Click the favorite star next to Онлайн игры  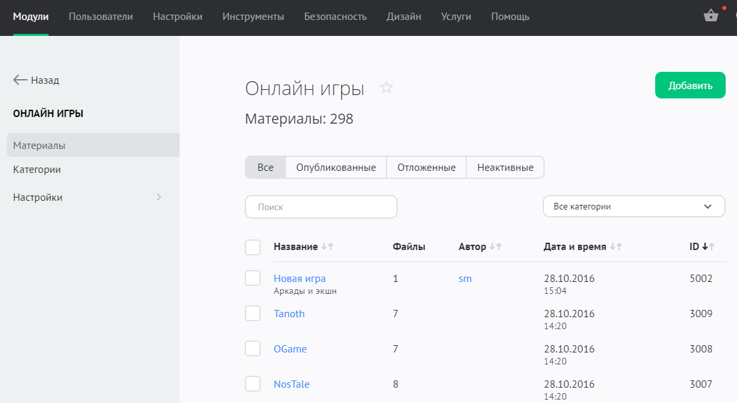click(386, 88)
